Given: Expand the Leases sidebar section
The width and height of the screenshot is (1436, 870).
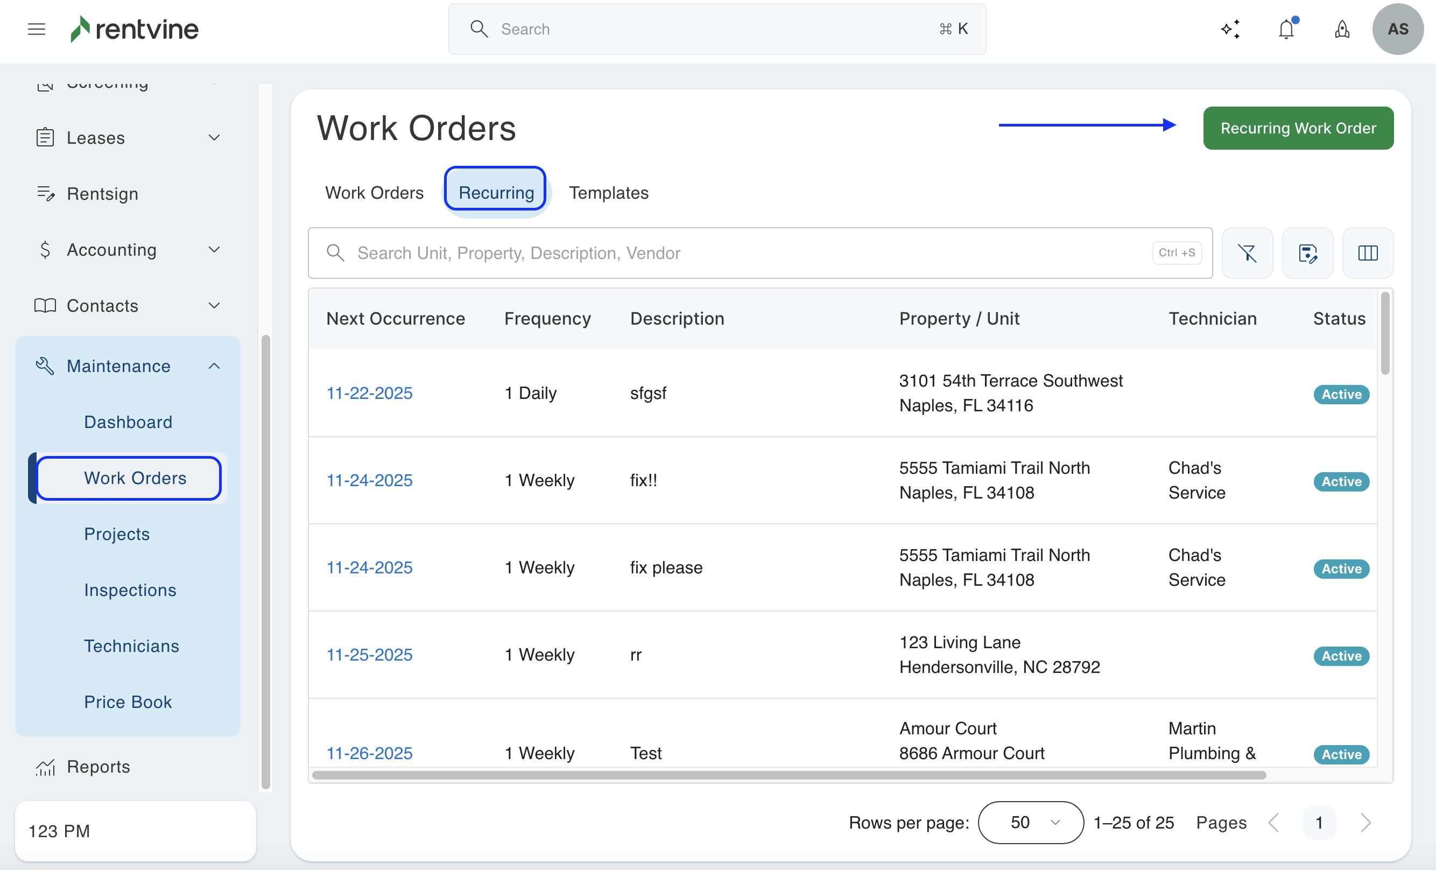Looking at the screenshot, I should click(x=214, y=138).
